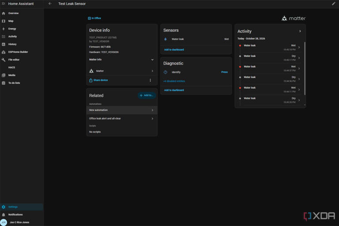
Task: Open the Matter integration row
Action: tap(121, 71)
